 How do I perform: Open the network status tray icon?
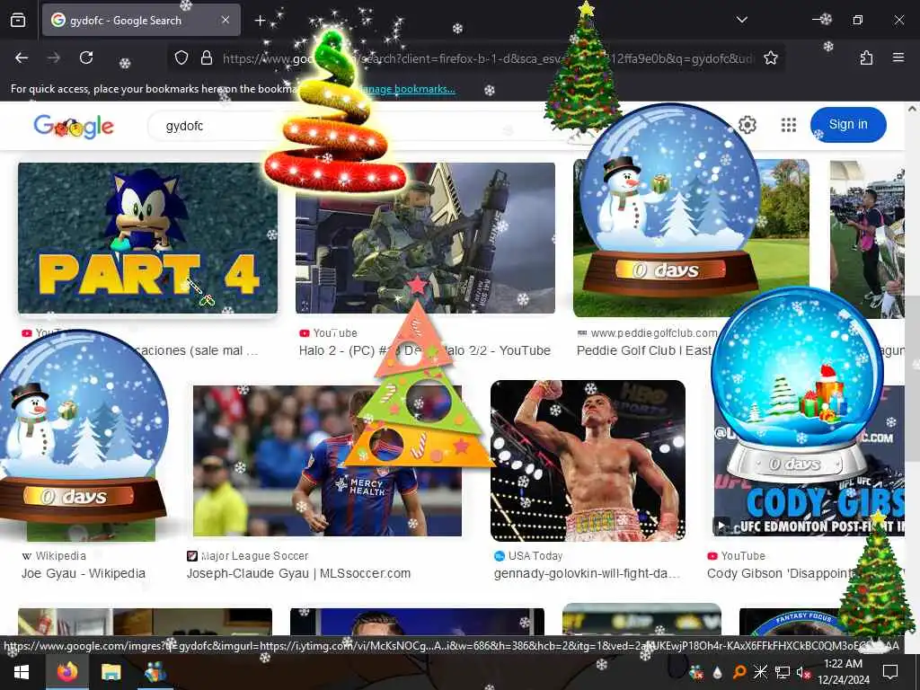[783, 672]
